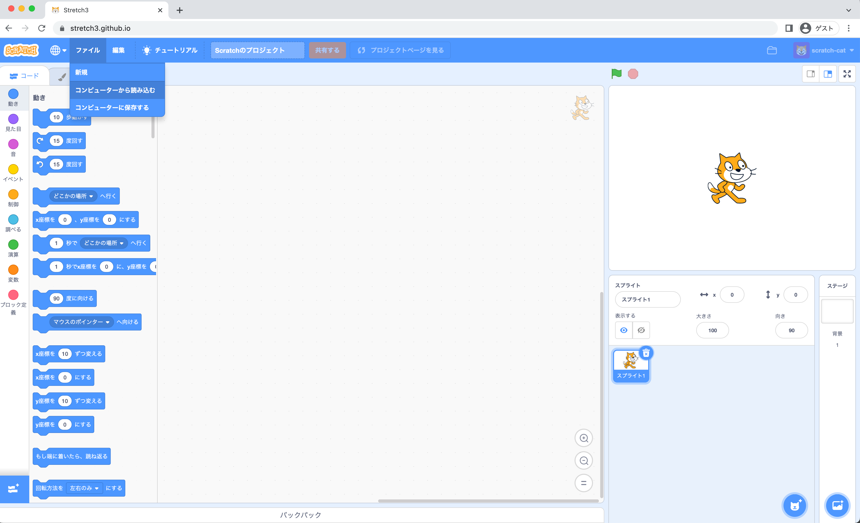Click プロジェクトページを見る button

click(400, 50)
